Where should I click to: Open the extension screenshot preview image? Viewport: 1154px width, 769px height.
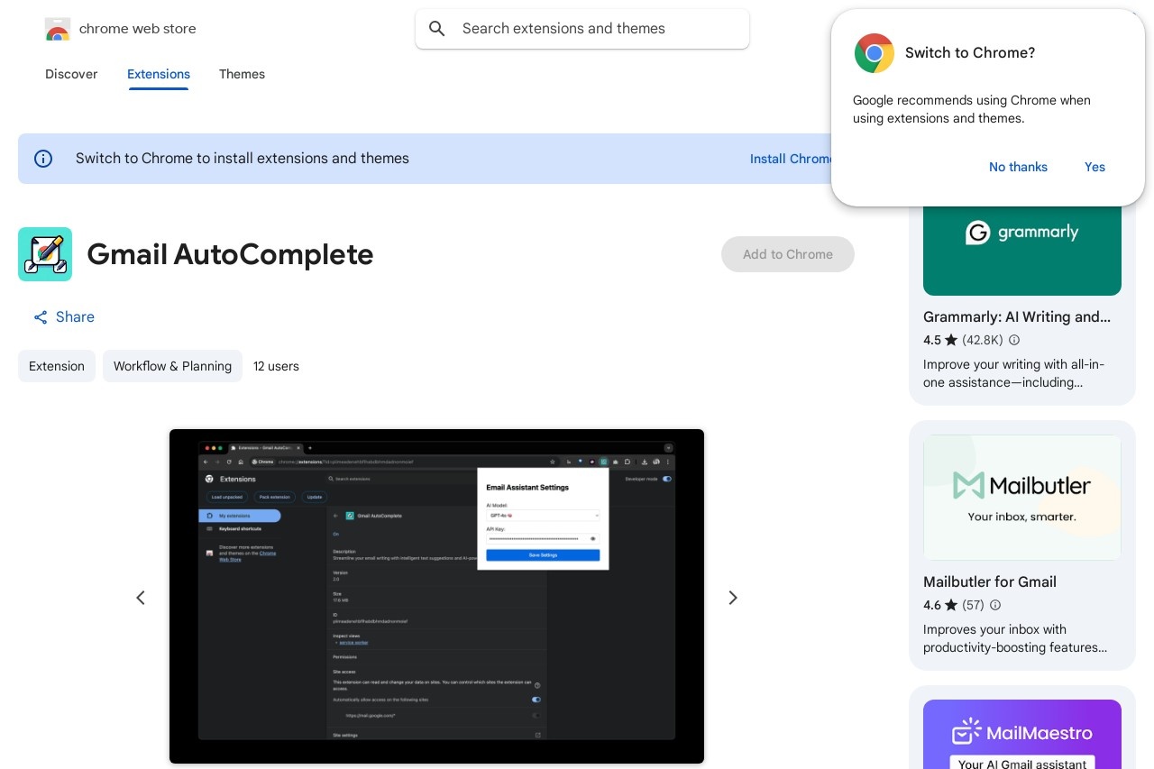coord(436,596)
